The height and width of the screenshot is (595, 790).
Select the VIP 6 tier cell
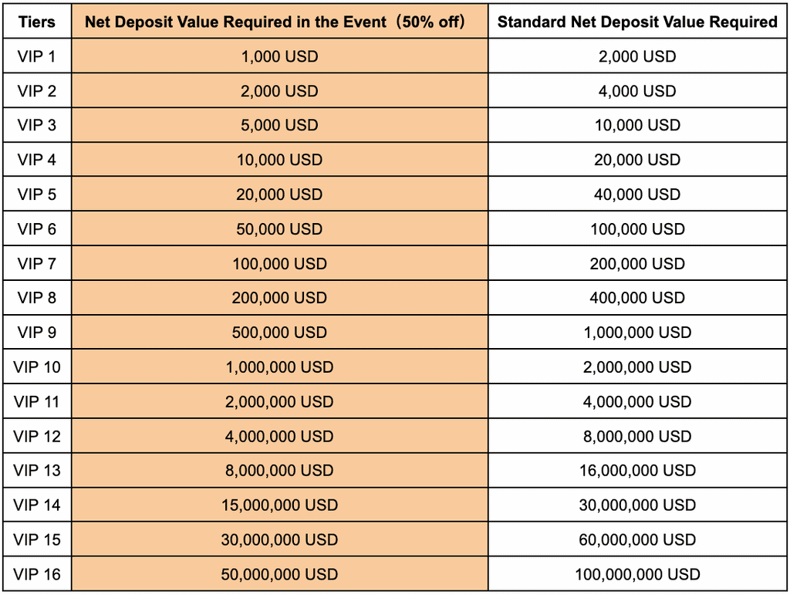(x=36, y=229)
